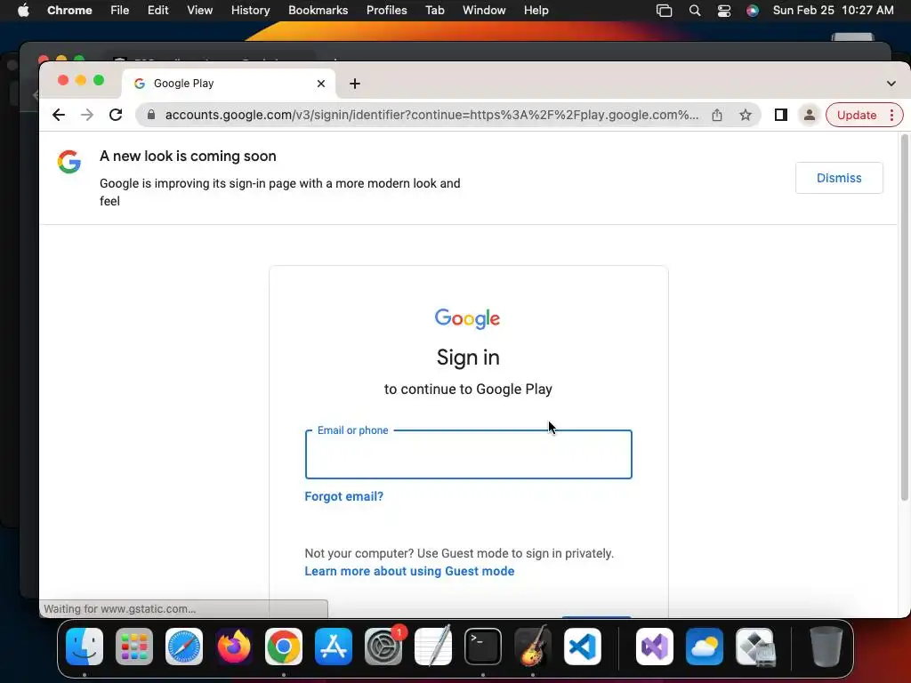Open Chrome's three-dot Update menu
Image resolution: width=911 pixels, height=683 pixels.
click(891, 115)
